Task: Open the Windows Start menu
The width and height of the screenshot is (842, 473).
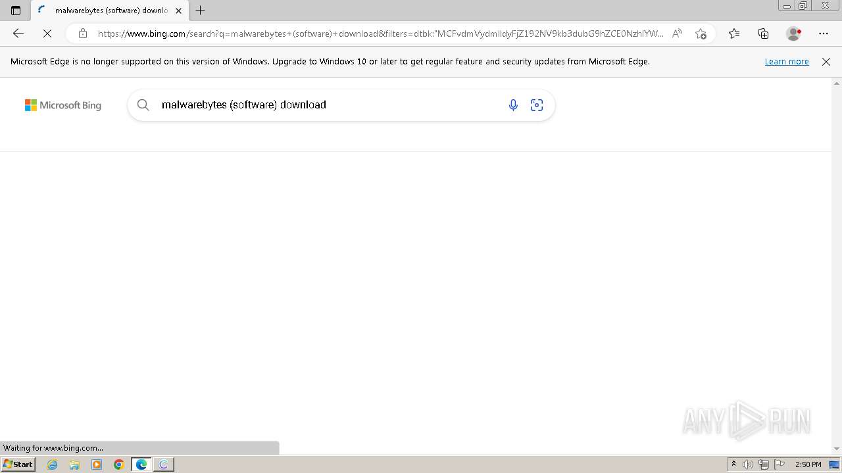Action: tap(18, 464)
